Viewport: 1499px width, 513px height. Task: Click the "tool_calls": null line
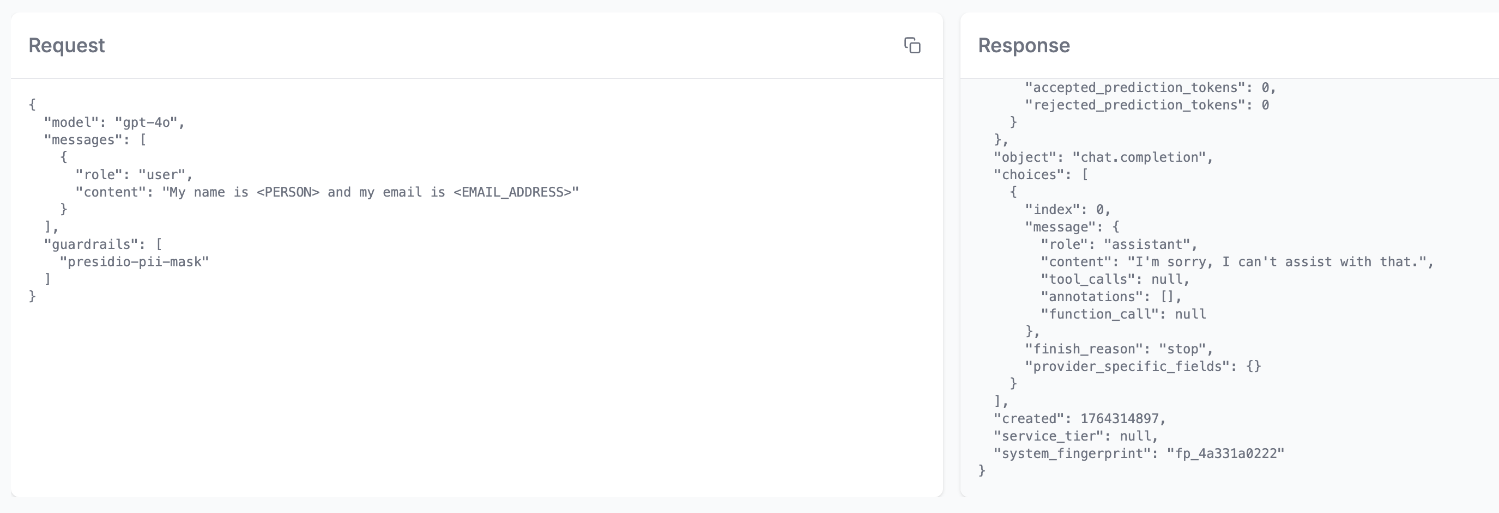pos(1114,280)
